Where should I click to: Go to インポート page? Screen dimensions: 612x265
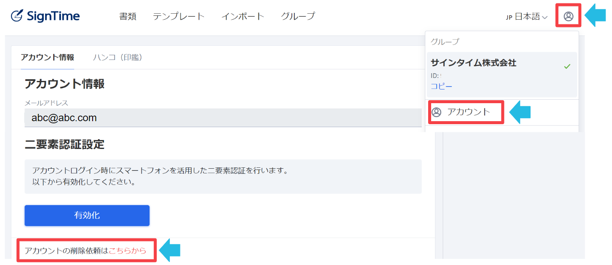pyautogui.click(x=243, y=16)
